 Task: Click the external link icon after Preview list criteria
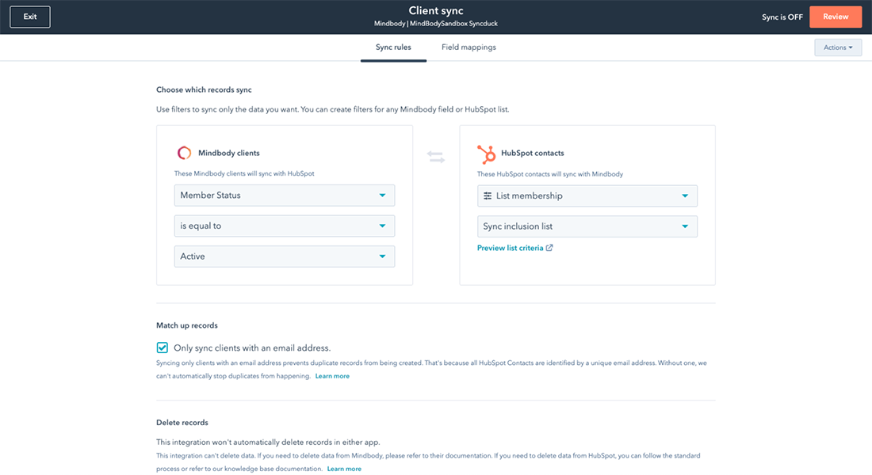click(x=549, y=248)
